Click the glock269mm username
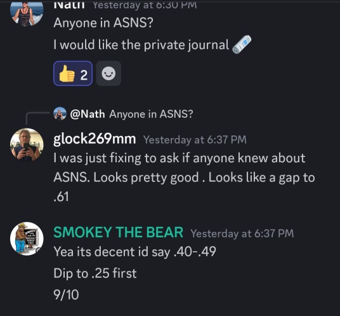Viewport: 340px width, 316px height. click(x=95, y=139)
